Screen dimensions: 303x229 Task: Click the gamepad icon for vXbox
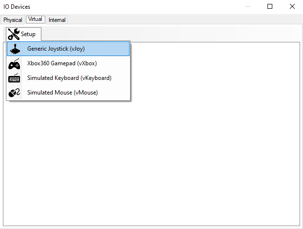(x=15, y=63)
